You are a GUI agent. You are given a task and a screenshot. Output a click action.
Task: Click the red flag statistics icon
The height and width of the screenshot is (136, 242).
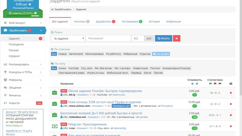(215, 84)
